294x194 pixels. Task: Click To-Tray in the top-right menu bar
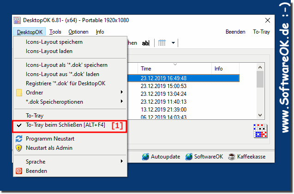click(261, 32)
